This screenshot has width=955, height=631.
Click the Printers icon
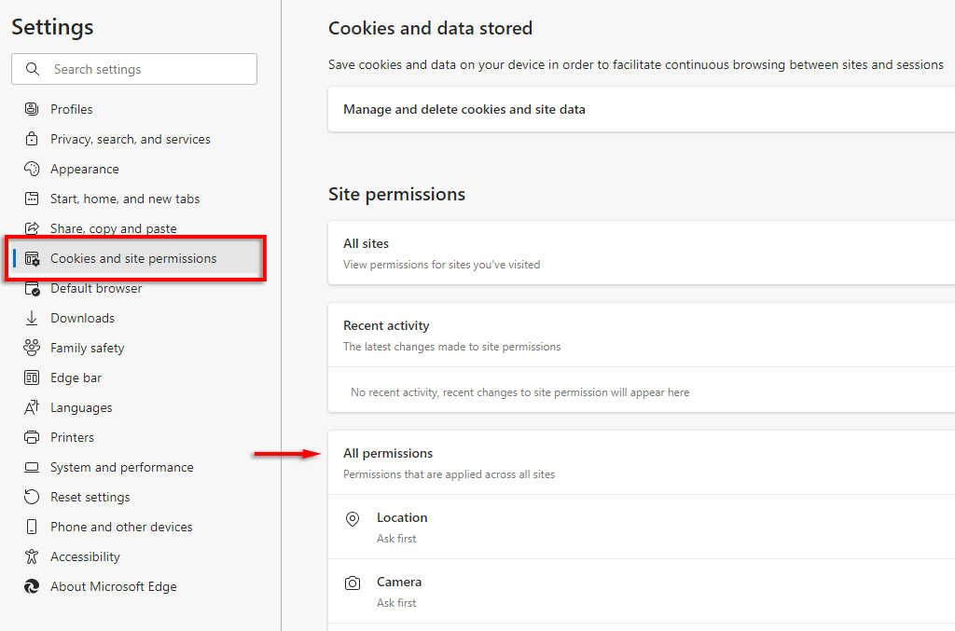32,437
